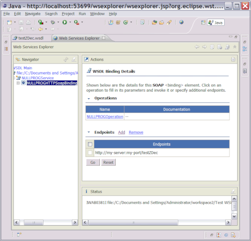Open the File menu
Viewport: 251px width, 241px height.
(x=7, y=14)
